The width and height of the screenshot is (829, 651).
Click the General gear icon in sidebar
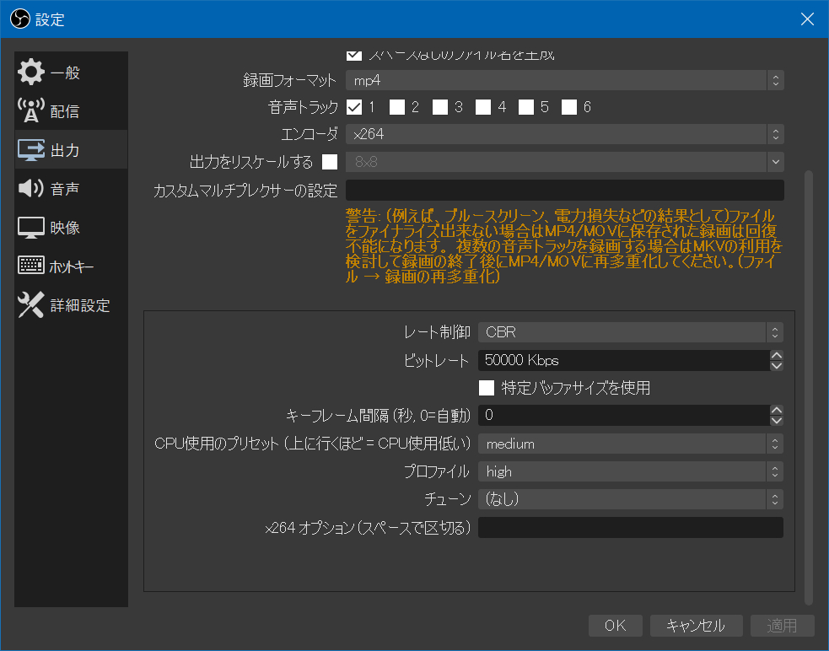click(30, 72)
